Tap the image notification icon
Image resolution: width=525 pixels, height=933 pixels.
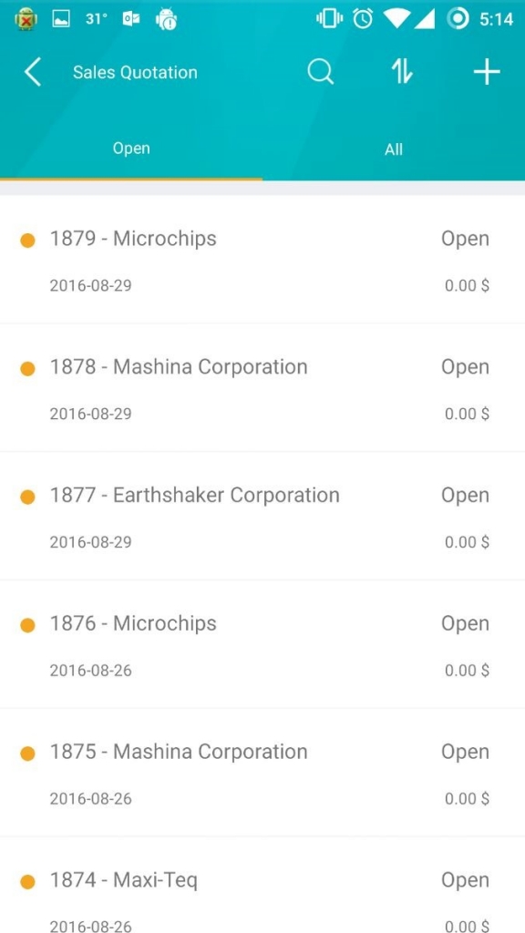point(61,19)
